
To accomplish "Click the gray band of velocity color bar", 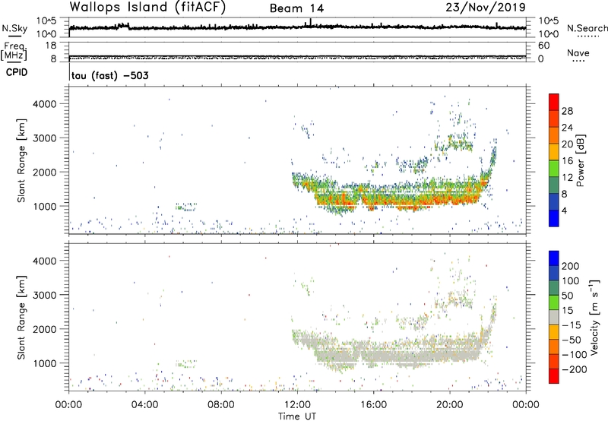I will coord(554,318).
